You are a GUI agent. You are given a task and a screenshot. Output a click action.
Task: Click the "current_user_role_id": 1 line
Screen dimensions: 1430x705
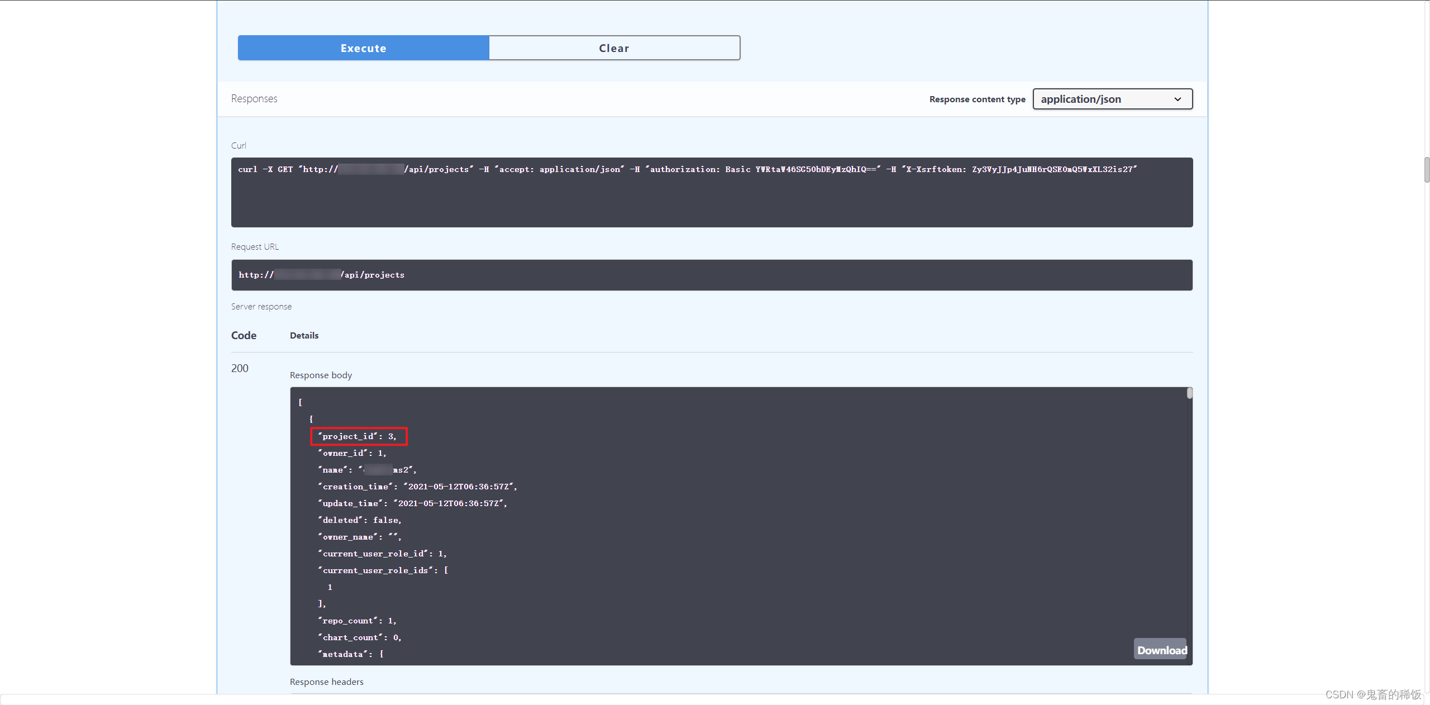coord(382,554)
